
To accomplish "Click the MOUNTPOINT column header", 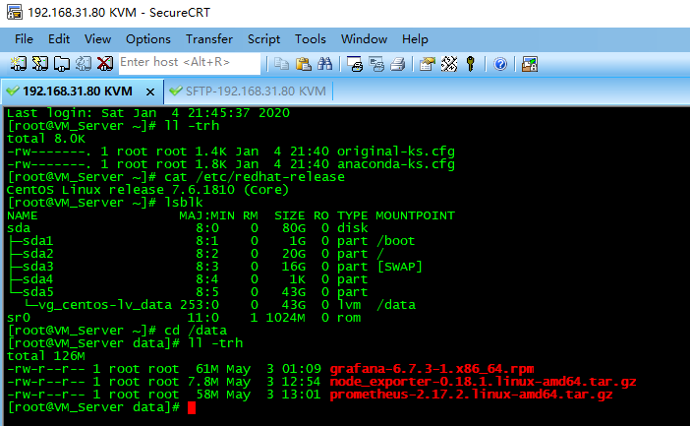I will (415, 215).
